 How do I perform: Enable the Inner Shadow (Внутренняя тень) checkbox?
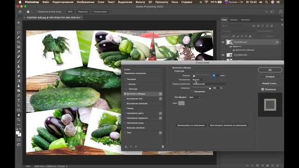pos(125,98)
